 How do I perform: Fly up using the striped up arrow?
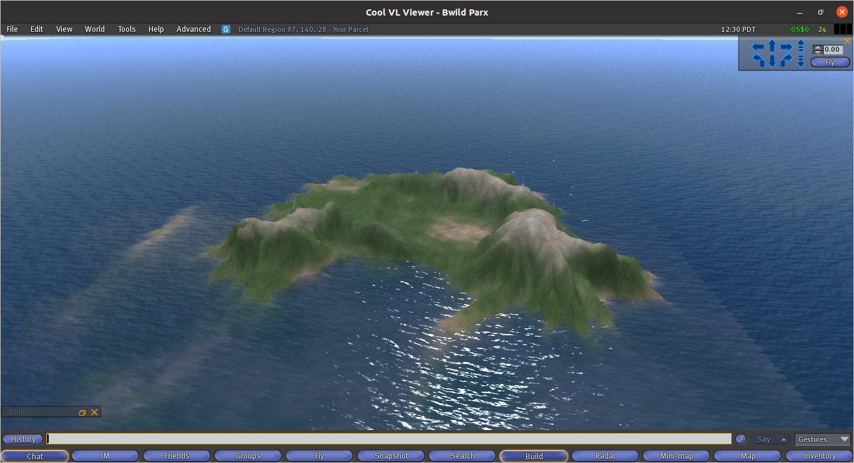click(800, 46)
